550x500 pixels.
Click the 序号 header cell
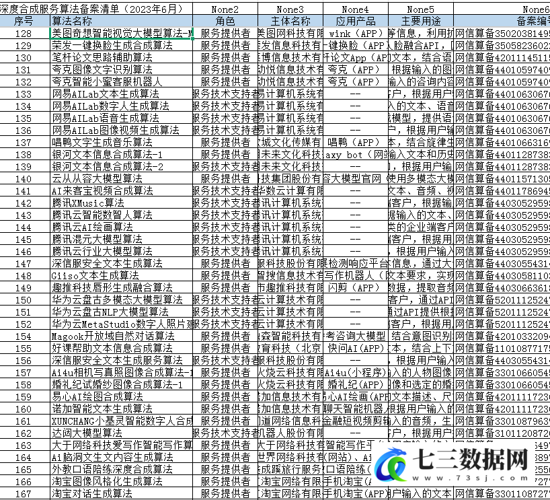click(25, 21)
